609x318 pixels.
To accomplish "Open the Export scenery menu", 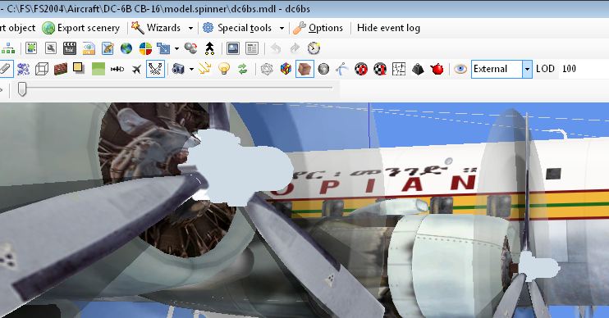I will click(x=81, y=28).
